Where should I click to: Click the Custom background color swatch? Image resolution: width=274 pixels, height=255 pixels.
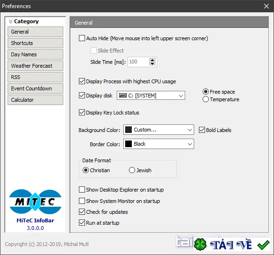(128, 130)
